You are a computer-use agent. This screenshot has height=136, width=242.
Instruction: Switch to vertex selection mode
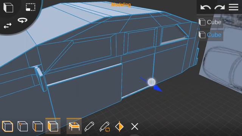tap(23, 127)
